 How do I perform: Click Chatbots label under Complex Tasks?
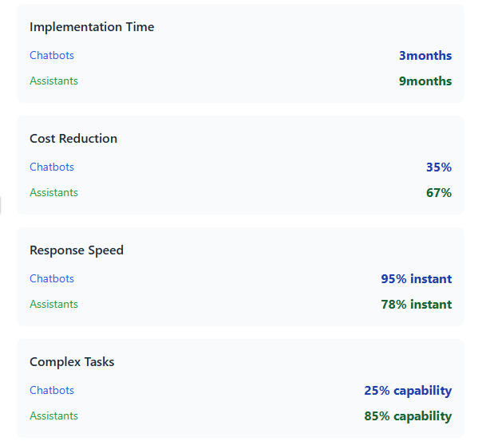(x=52, y=390)
